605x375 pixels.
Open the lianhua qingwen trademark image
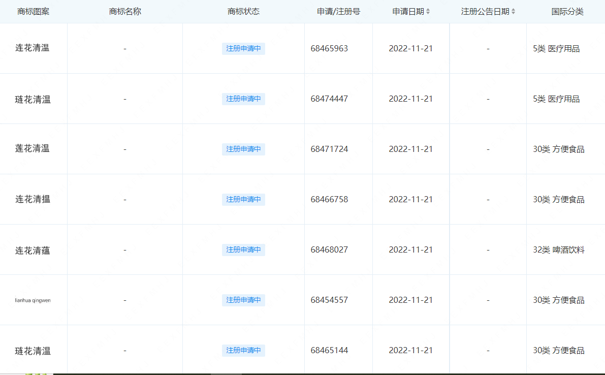click(x=33, y=300)
